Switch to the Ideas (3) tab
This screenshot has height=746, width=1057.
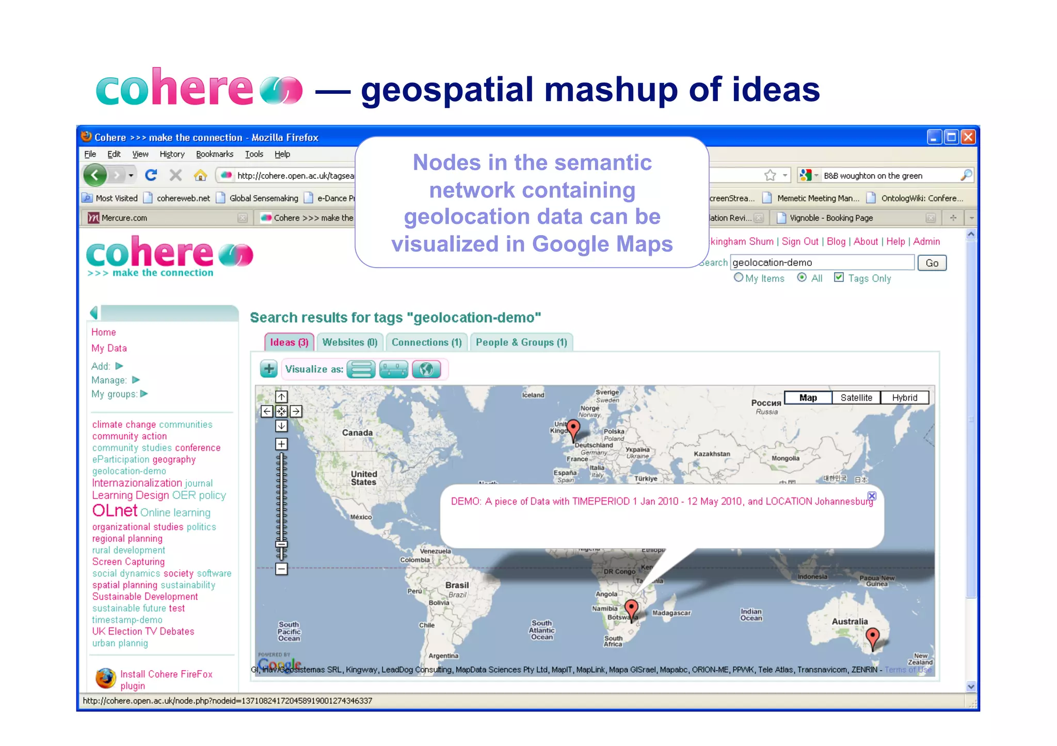pyautogui.click(x=289, y=342)
